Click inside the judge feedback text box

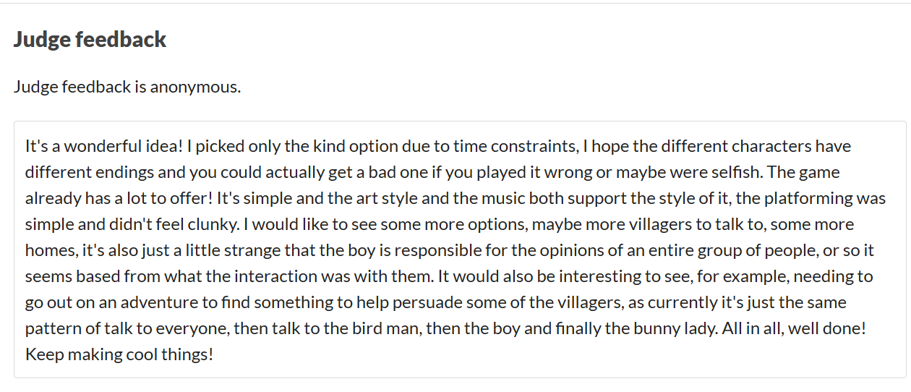pyautogui.click(x=460, y=250)
